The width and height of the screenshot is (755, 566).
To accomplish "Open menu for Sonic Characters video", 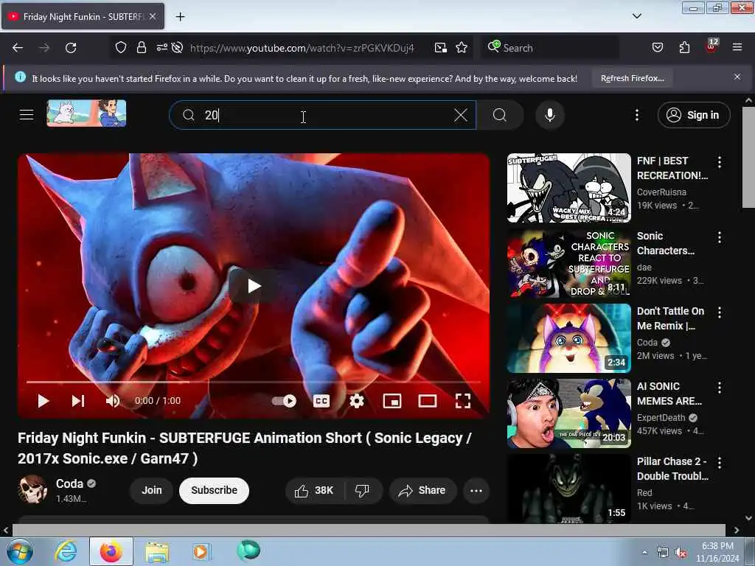I will (x=720, y=237).
